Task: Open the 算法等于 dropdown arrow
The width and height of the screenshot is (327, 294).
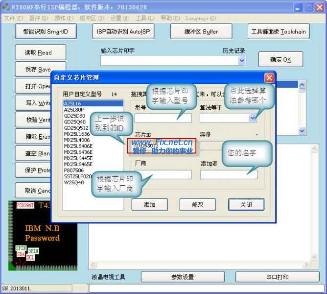Action: coord(253,118)
